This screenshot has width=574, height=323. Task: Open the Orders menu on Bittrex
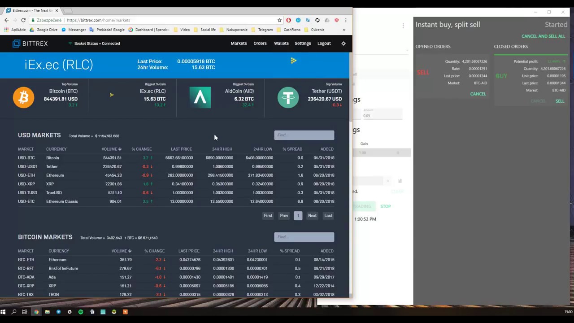[260, 44]
